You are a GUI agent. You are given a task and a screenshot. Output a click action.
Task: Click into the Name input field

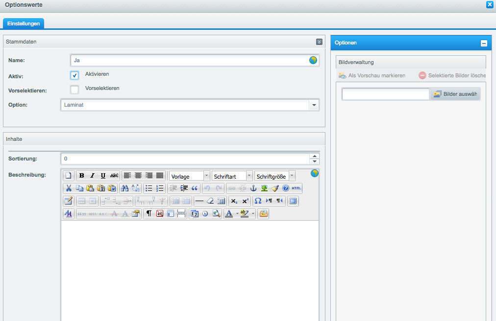tap(190, 60)
